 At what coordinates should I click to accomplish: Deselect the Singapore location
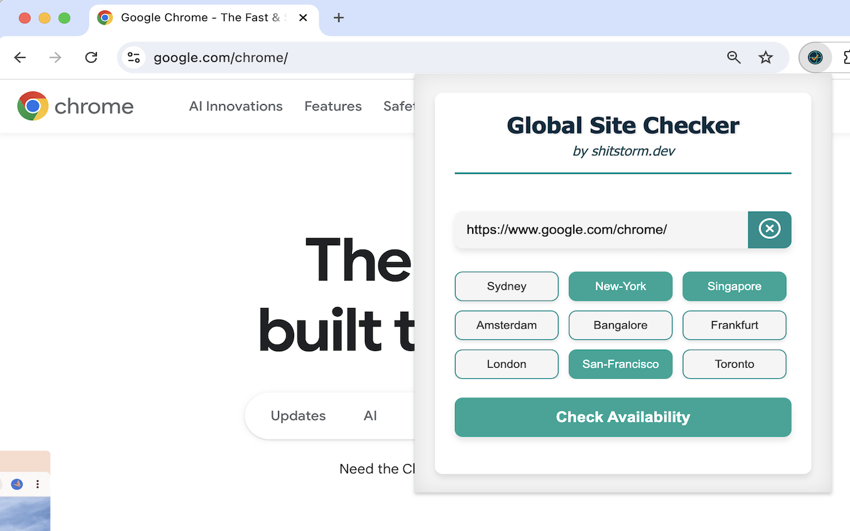click(734, 286)
